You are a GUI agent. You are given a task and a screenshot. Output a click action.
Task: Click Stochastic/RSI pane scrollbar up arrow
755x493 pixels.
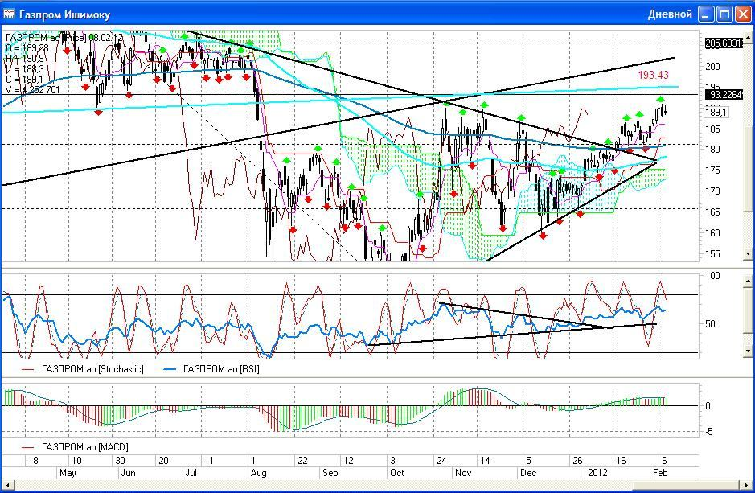749,281
